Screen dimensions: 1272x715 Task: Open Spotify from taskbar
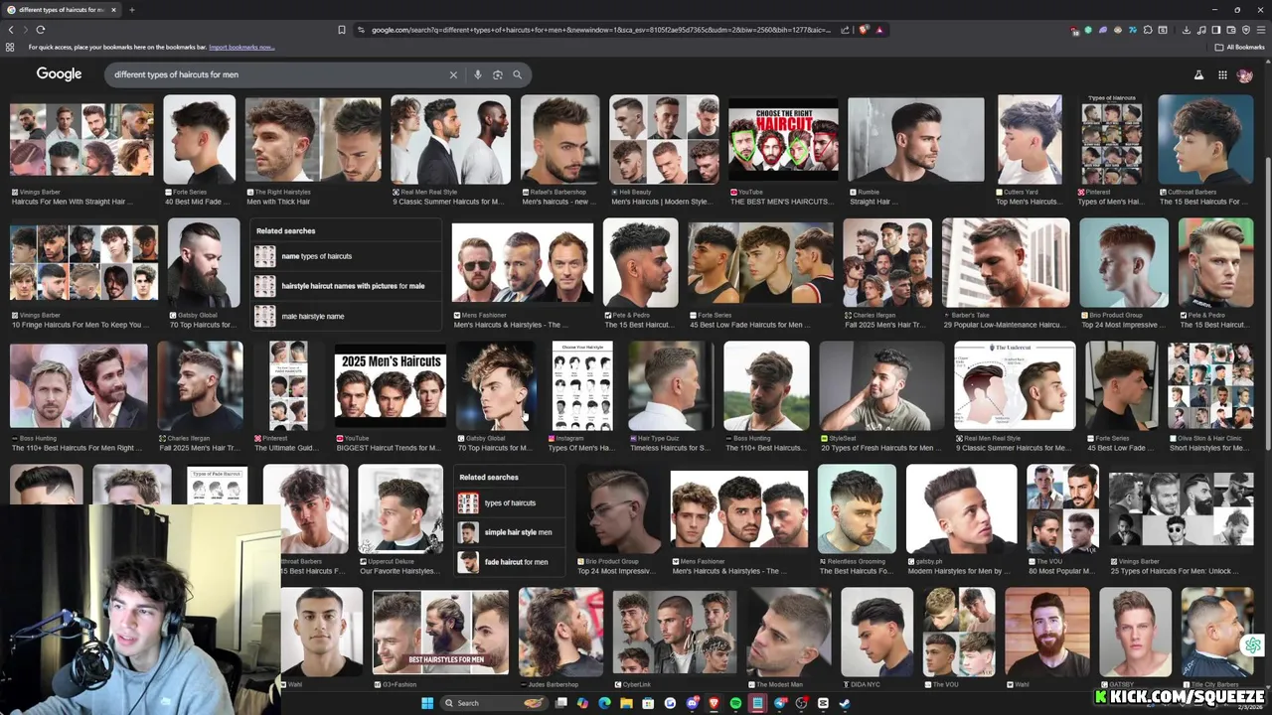[735, 703]
